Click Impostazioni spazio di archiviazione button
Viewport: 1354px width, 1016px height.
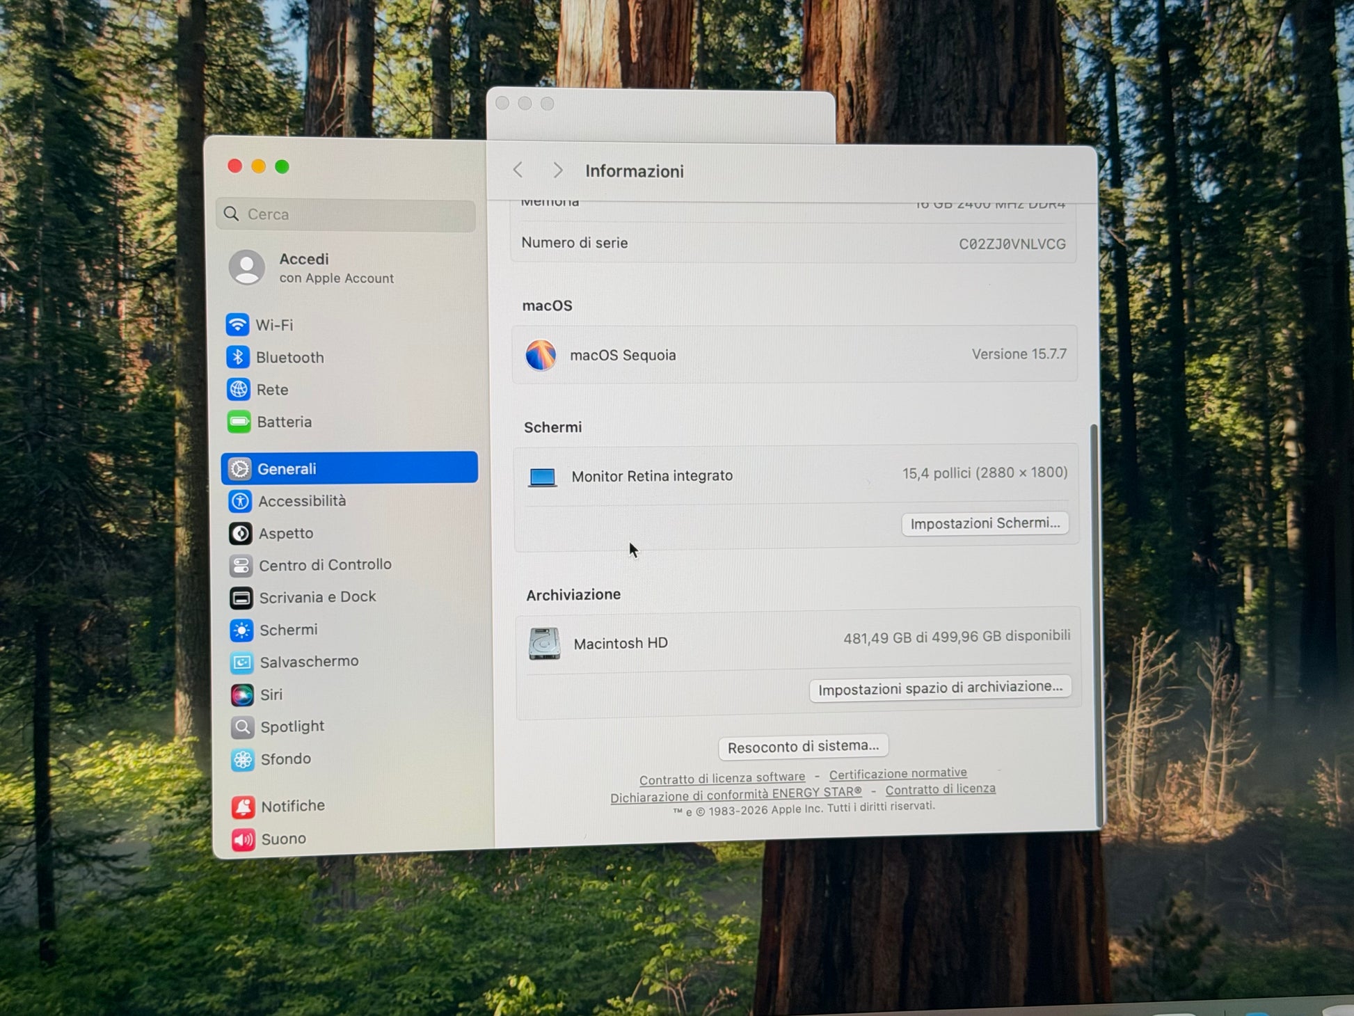point(940,688)
